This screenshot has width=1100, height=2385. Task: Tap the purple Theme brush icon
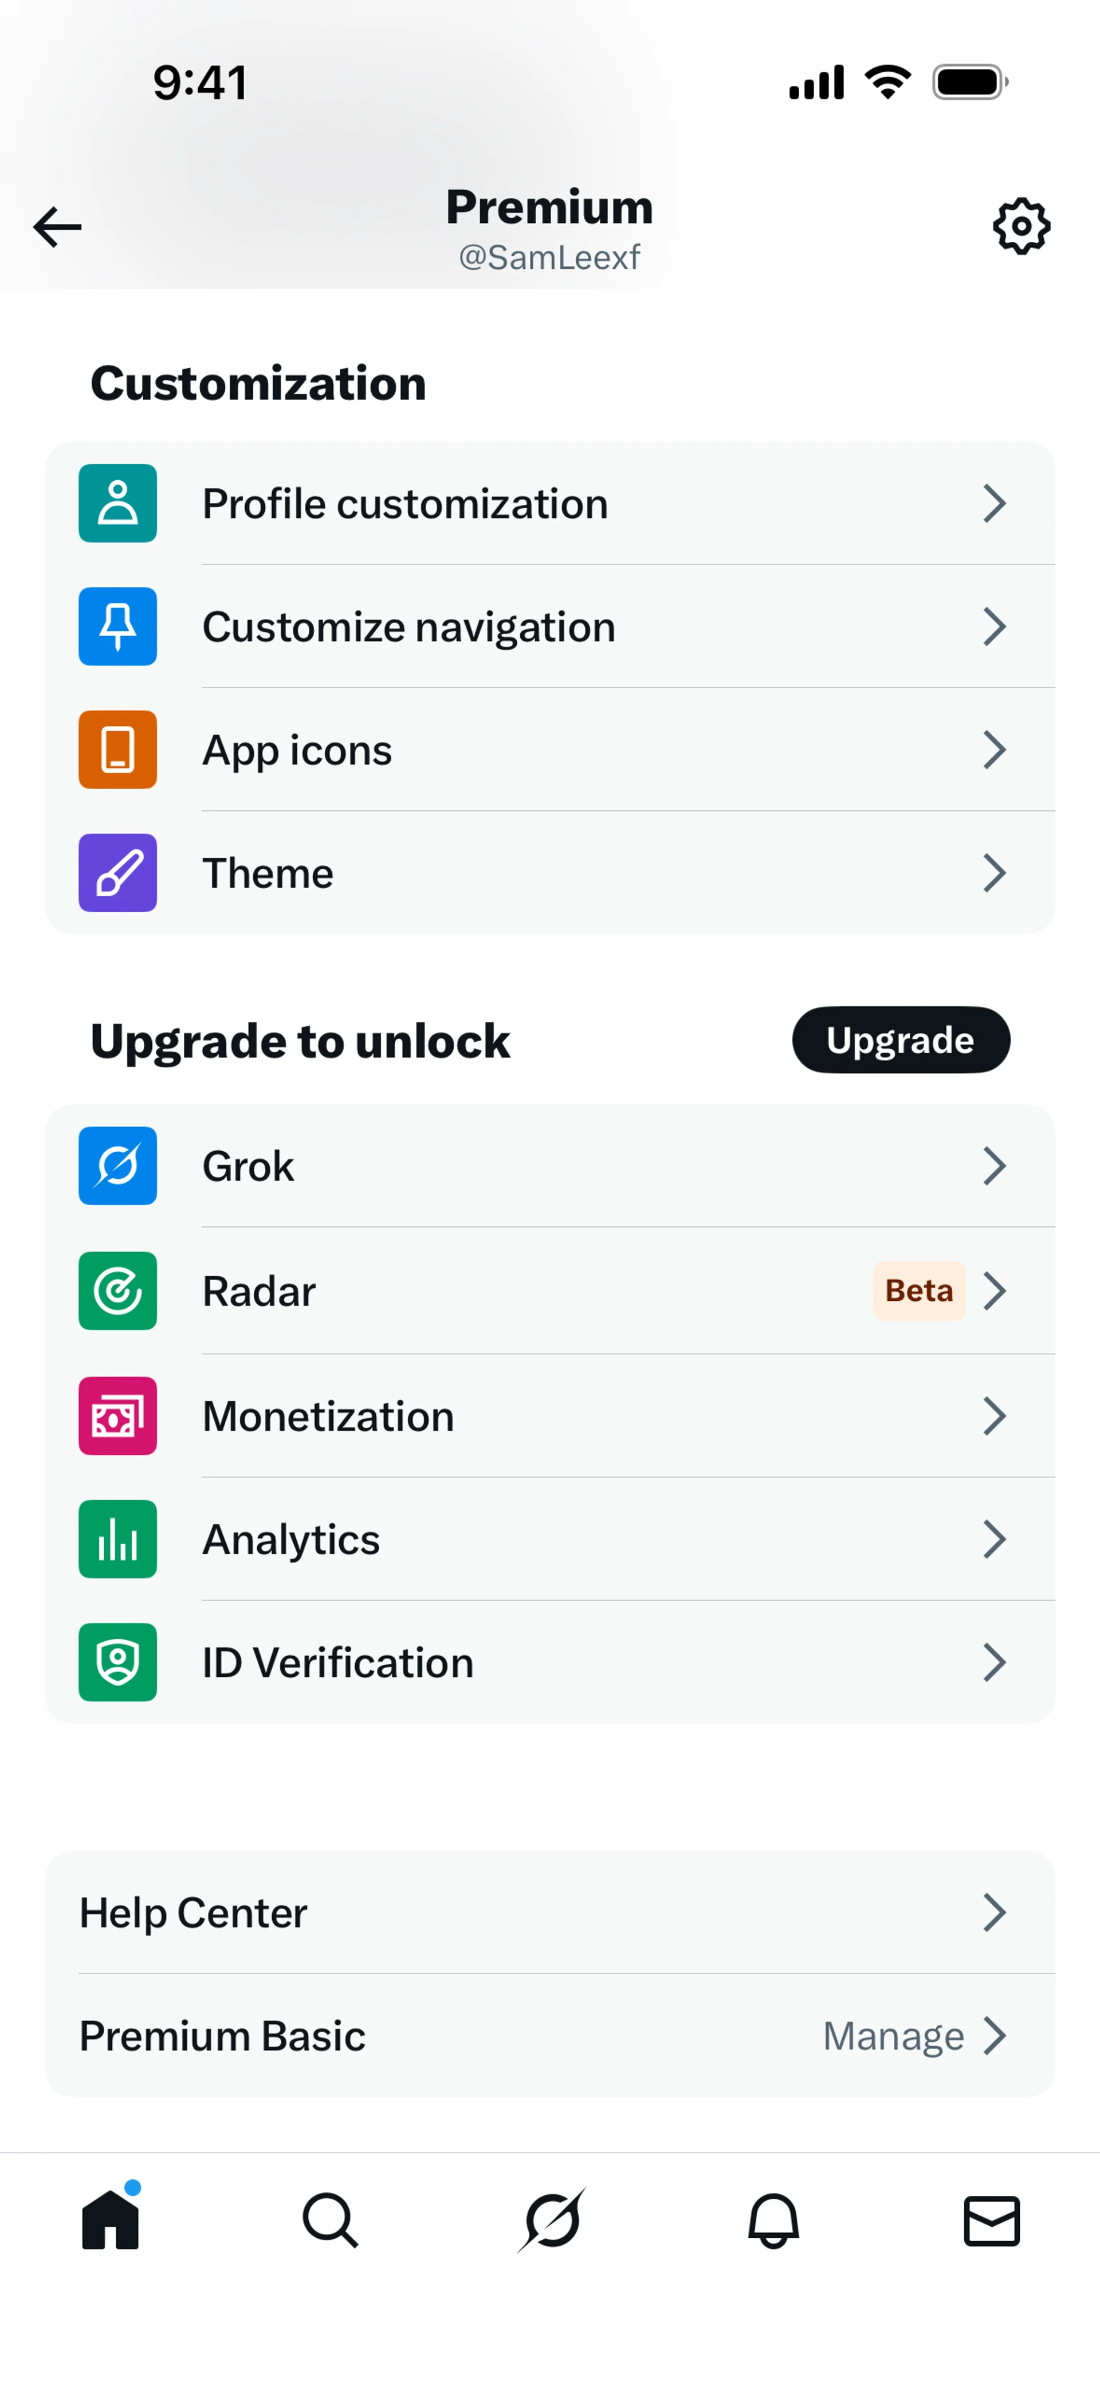pyautogui.click(x=117, y=872)
